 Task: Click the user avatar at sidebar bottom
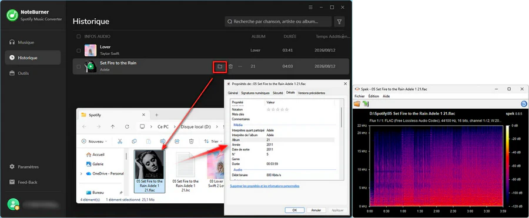[13, 204]
